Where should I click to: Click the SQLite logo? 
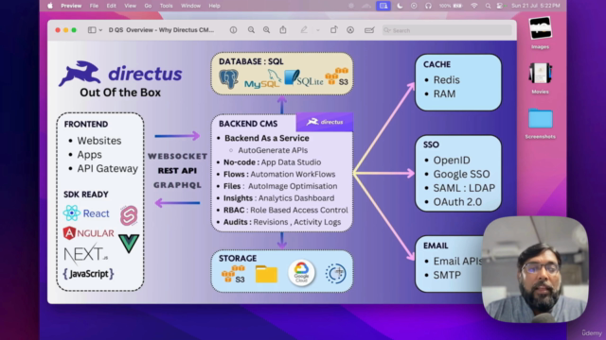click(x=303, y=78)
